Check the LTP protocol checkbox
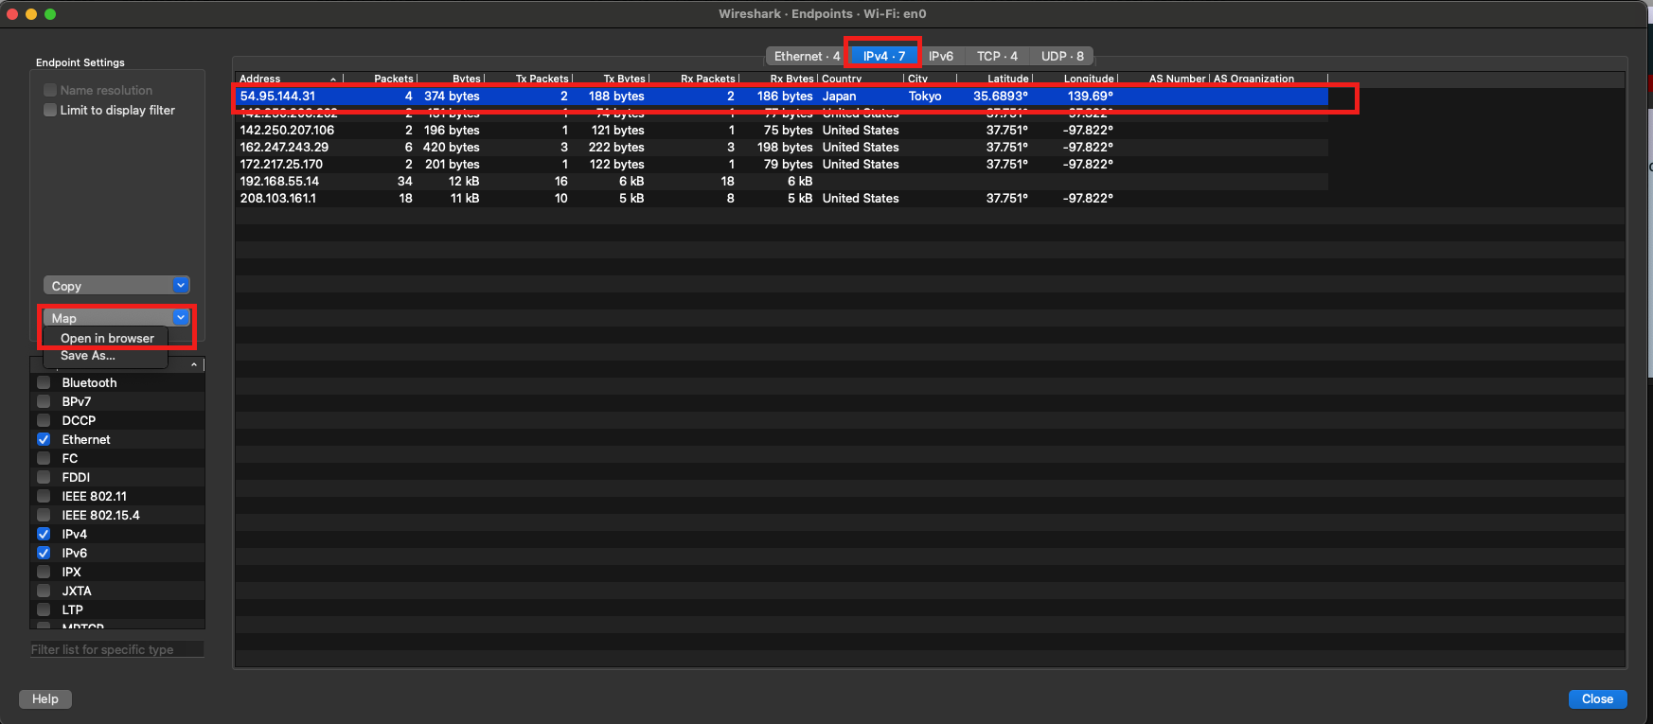 [x=44, y=609]
